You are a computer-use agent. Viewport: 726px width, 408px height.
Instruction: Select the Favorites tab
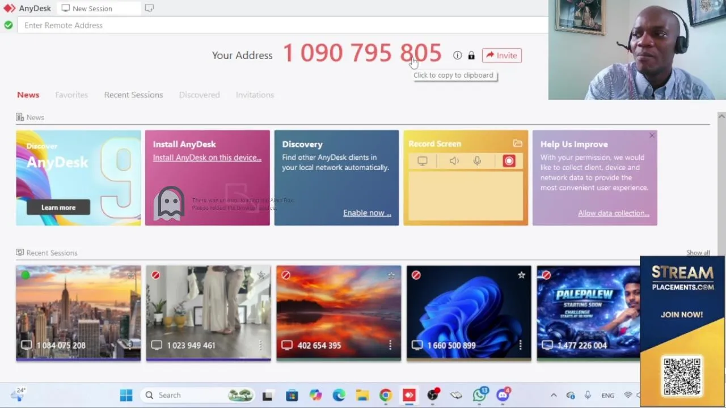tap(71, 95)
